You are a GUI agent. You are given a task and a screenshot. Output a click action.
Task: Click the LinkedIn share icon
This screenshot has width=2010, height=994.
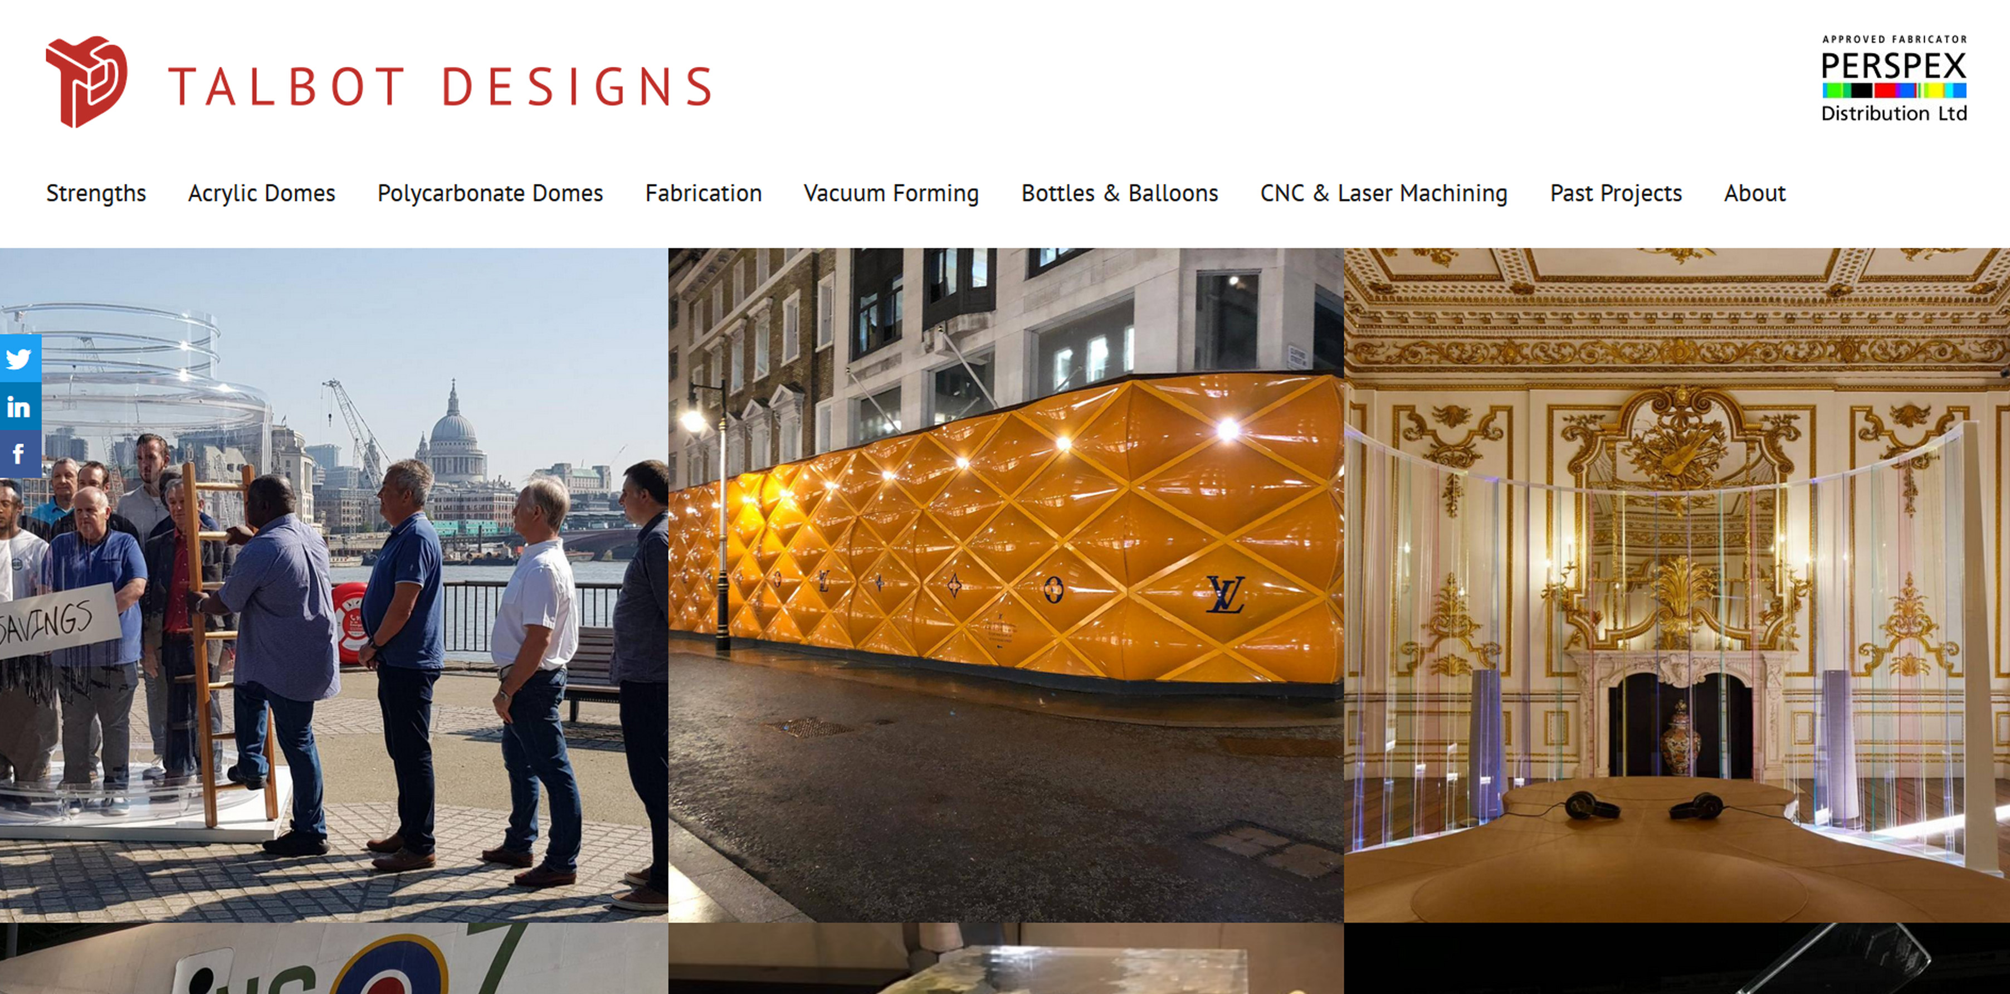20,407
